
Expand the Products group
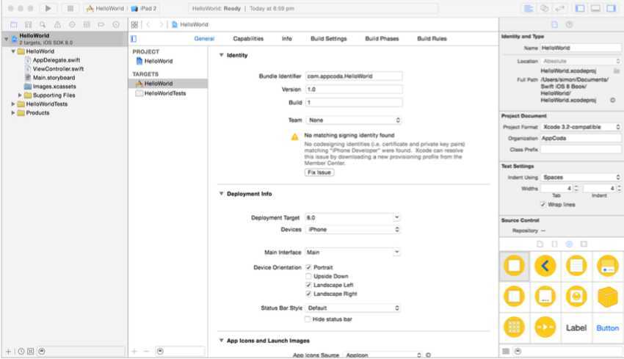[13, 112]
